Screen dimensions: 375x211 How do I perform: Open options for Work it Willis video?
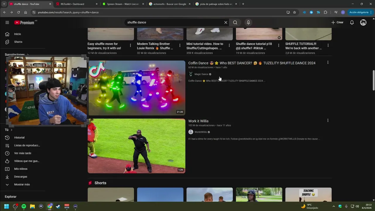coord(328,120)
